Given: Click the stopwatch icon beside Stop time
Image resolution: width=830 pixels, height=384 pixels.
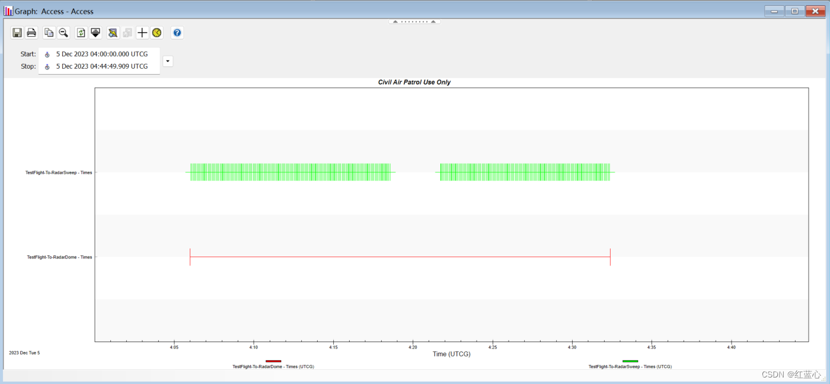Looking at the screenshot, I should [x=47, y=66].
